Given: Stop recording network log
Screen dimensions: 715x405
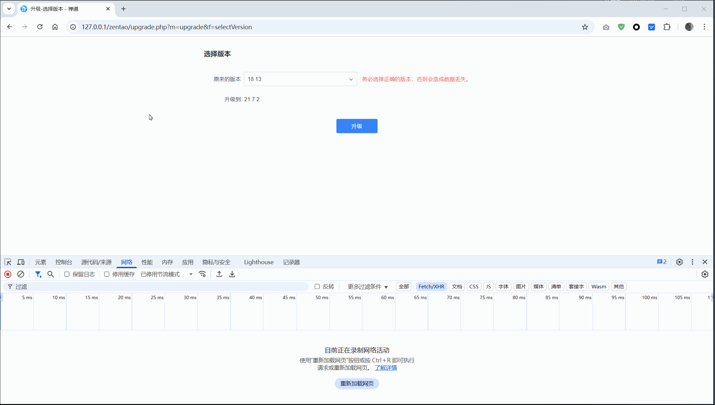Looking at the screenshot, I should click(8, 274).
